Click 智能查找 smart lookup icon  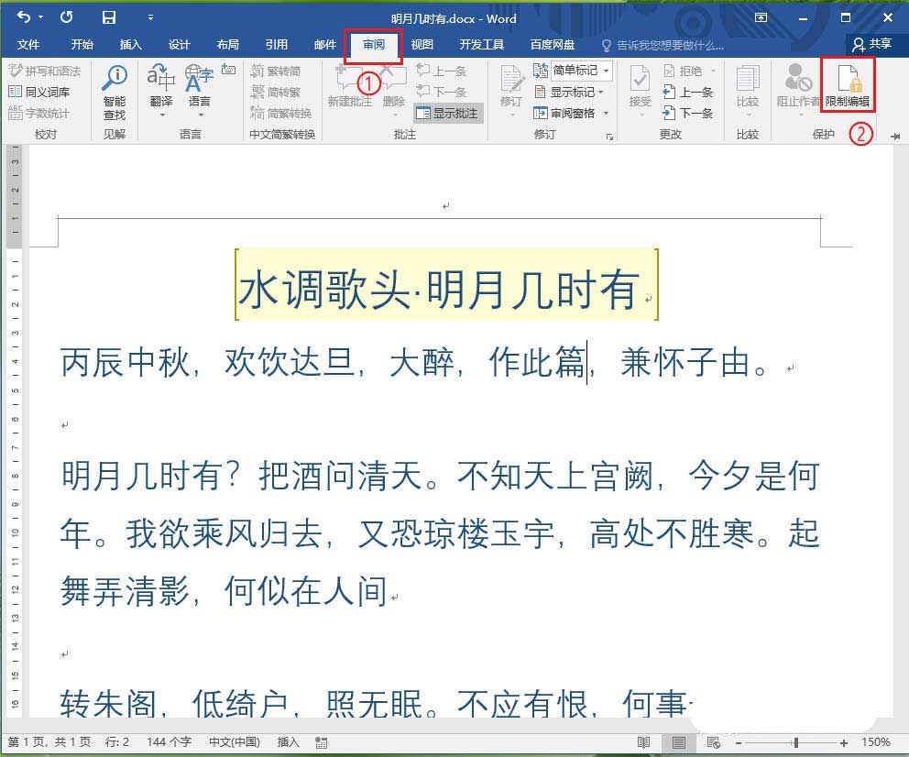point(115,93)
